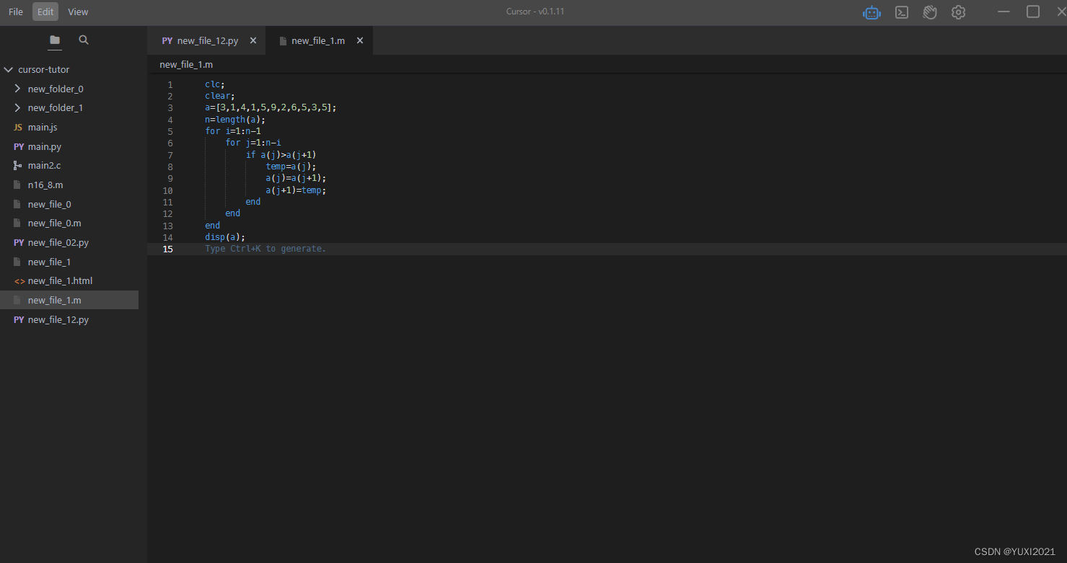
Task: Click the PY icon beside new_file_02.py in sidebar
Action: (19, 243)
